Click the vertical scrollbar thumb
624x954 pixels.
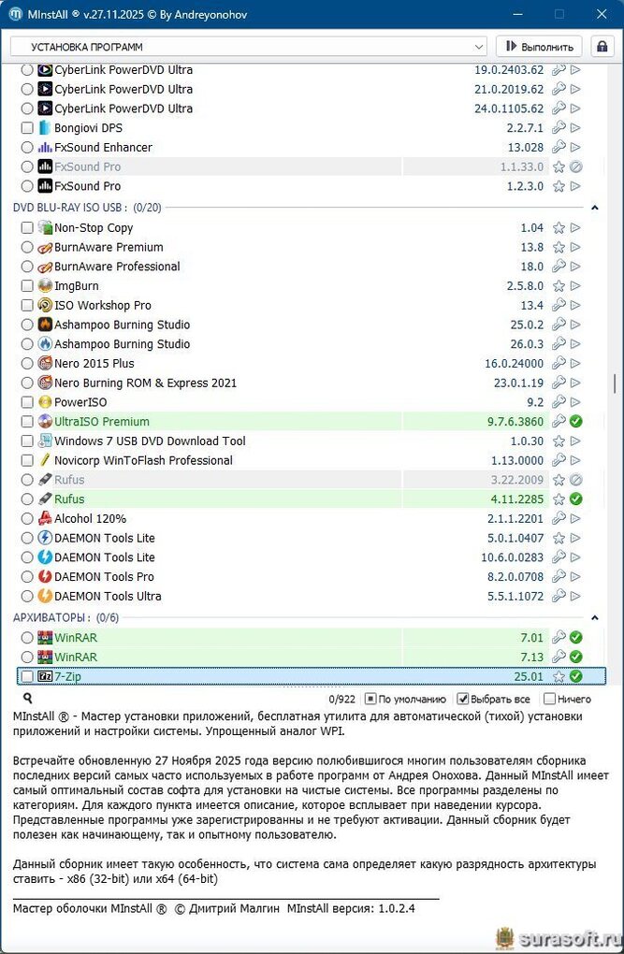click(x=615, y=383)
